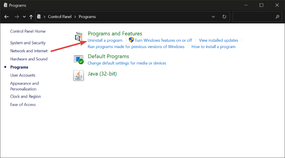Click the Back arrow button
Screen dimensions: 285x158
[x=7, y=17]
